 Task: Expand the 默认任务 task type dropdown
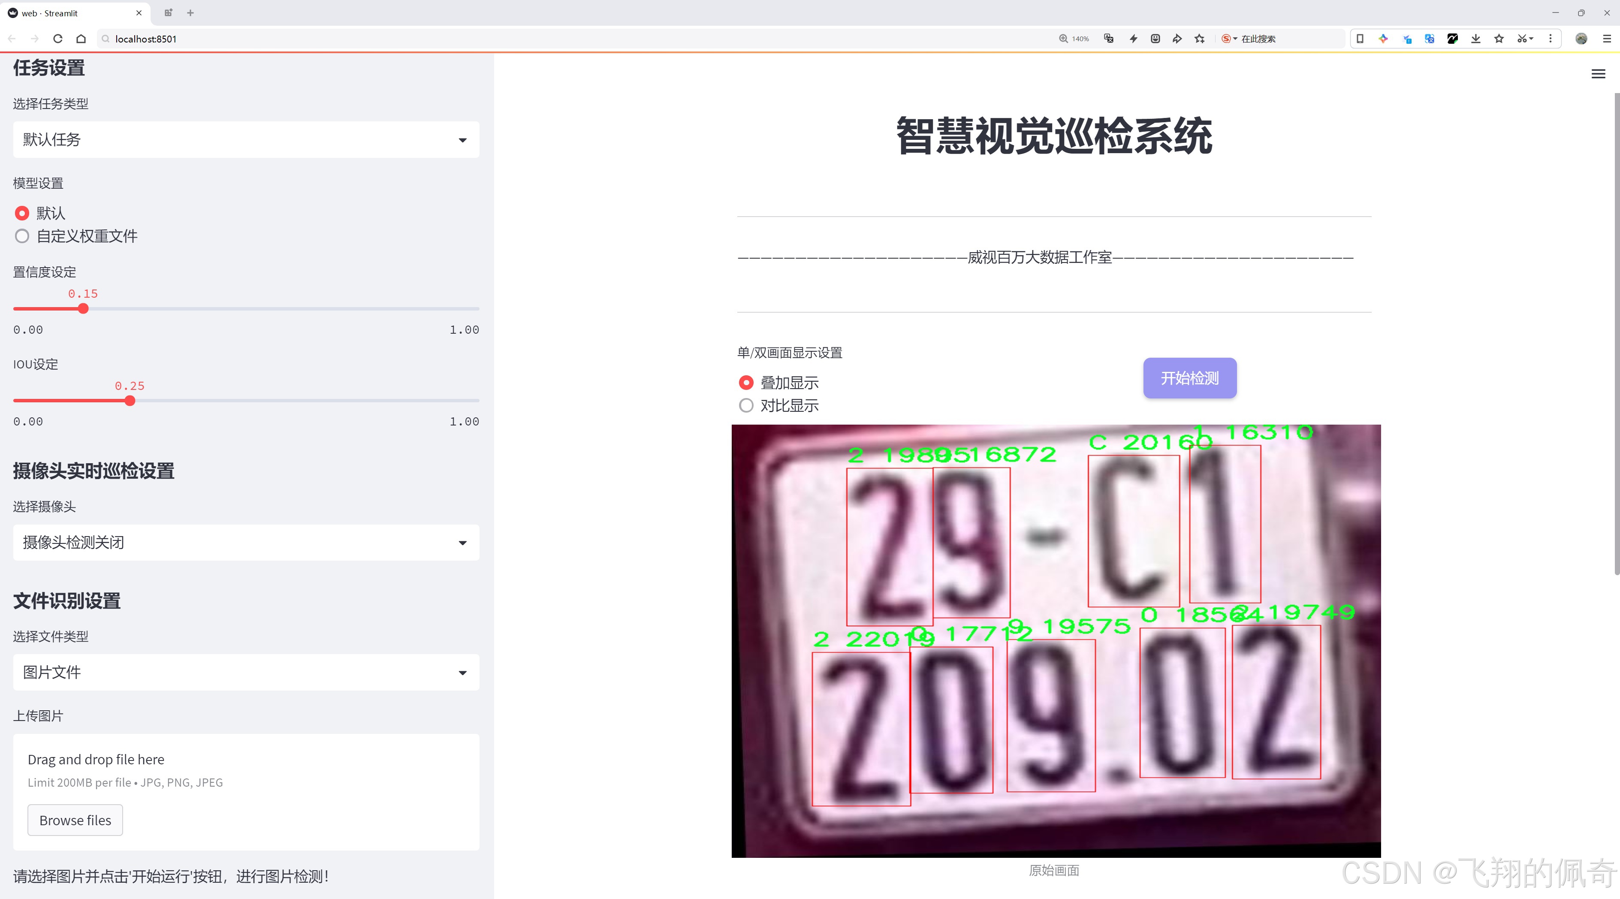(x=246, y=139)
